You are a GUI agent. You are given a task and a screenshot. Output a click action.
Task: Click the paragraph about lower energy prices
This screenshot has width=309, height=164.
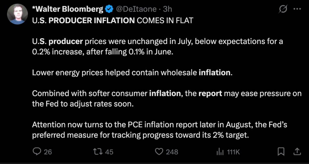(x=132, y=73)
